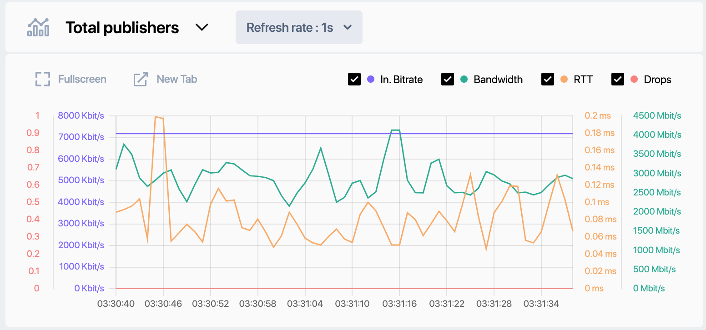Click the 03:31:16 time axis label

click(399, 303)
